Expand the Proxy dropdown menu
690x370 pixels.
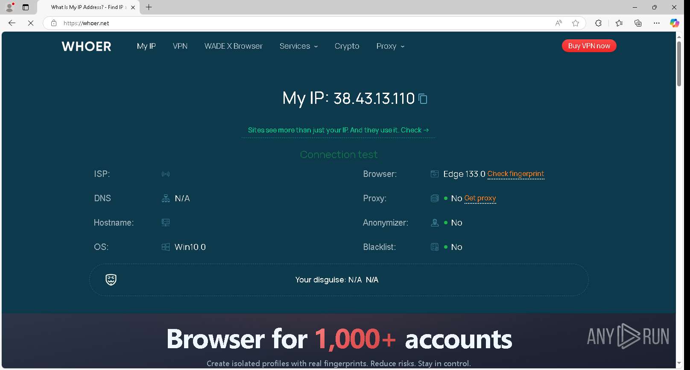coord(391,46)
